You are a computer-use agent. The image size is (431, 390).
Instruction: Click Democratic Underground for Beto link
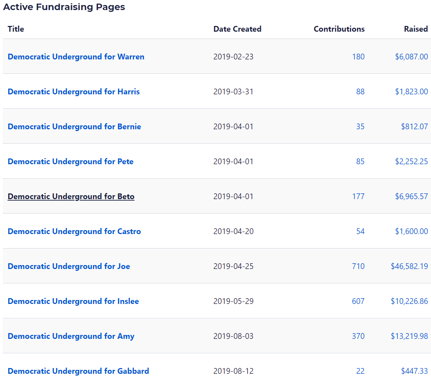tap(71, 197)
